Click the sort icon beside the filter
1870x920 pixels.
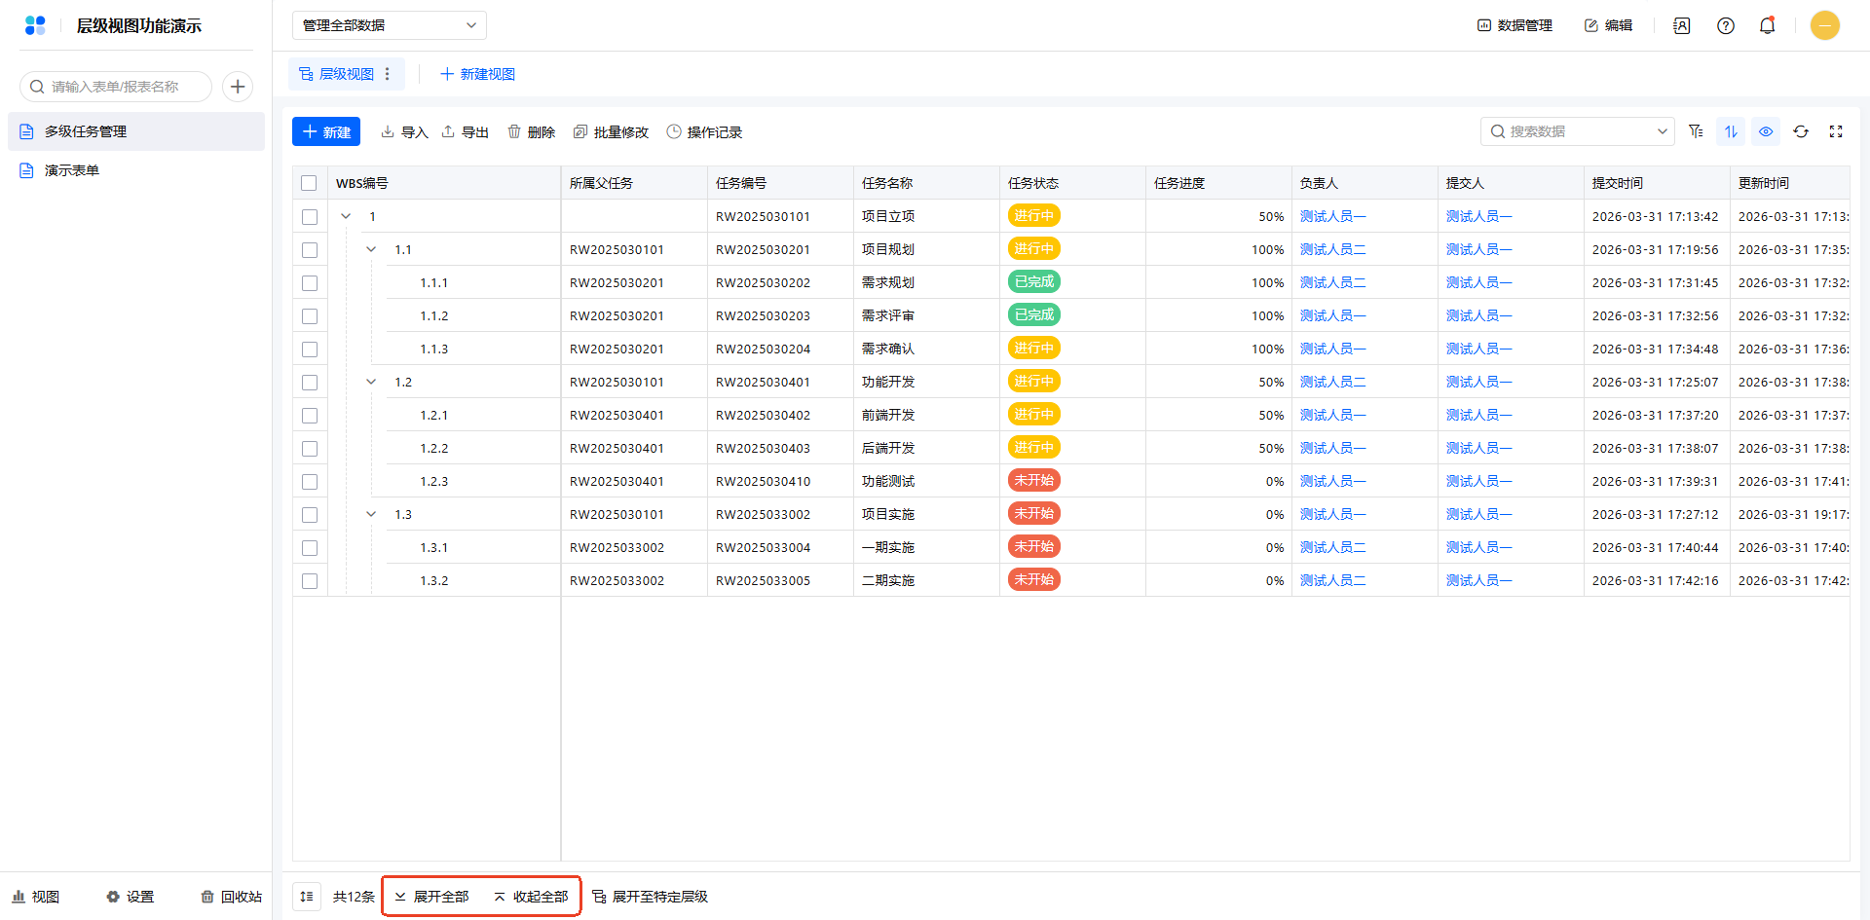tap(1731, 131)
